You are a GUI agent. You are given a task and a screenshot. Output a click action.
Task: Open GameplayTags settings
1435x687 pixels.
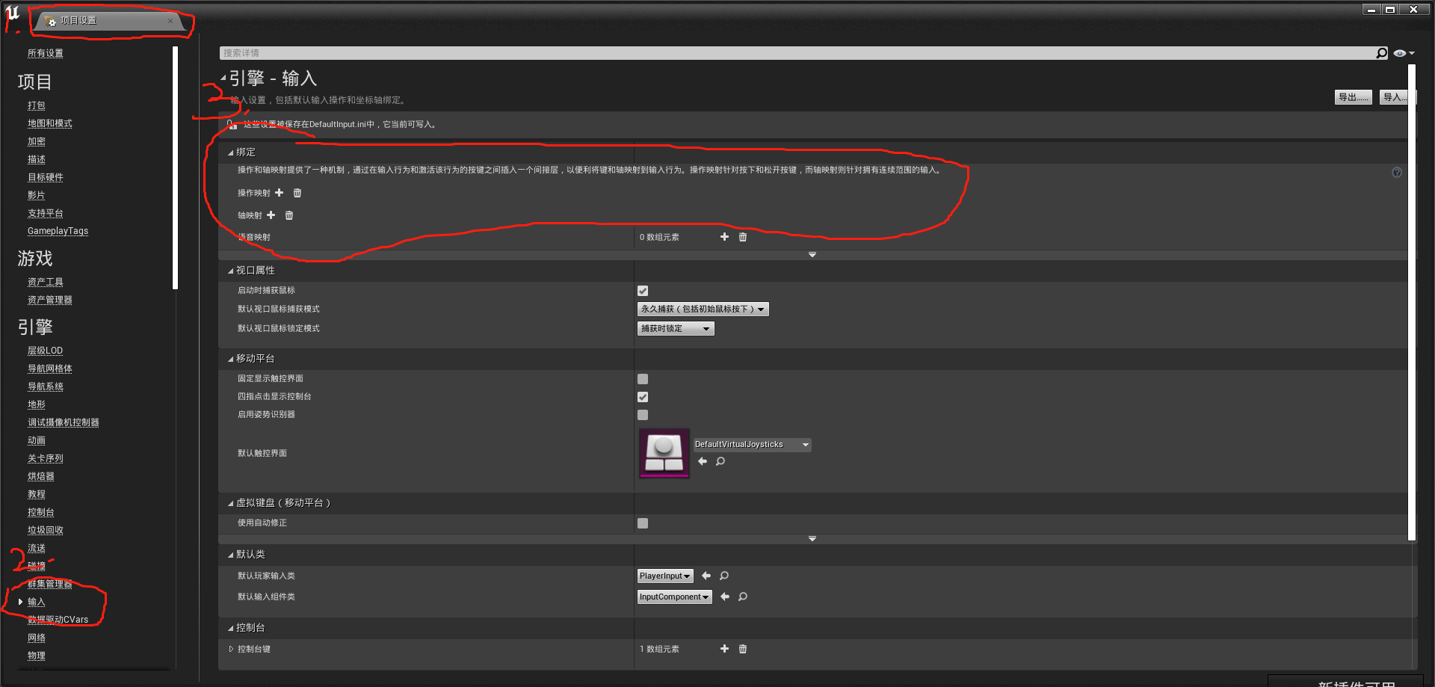pyautogui.click(x=58, y=231)
